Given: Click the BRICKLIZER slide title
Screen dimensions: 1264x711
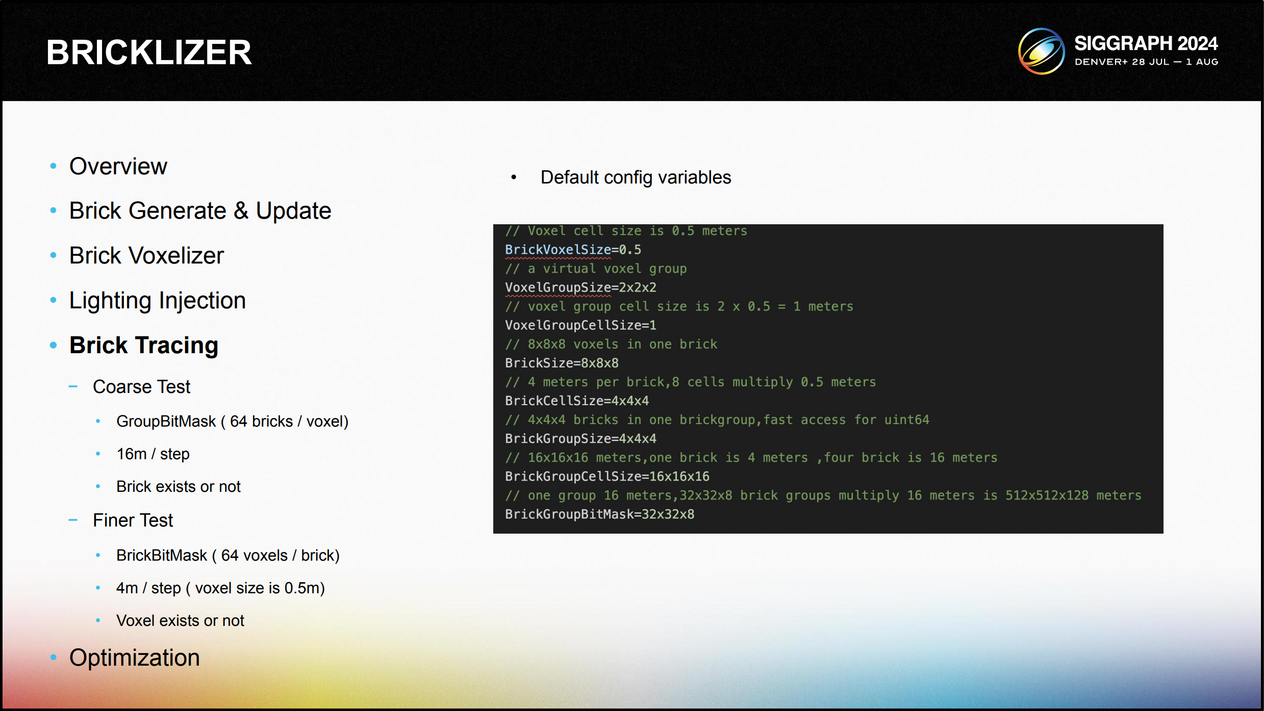Looking at the screenshot, I should (x=149, y=52).
